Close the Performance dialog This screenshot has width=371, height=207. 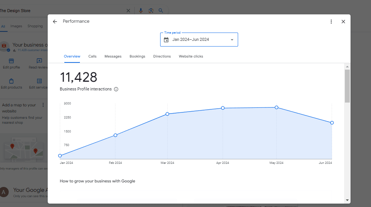pos(343,22)
